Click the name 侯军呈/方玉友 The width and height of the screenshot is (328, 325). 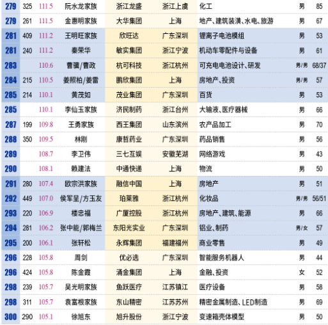coord(81,198)
